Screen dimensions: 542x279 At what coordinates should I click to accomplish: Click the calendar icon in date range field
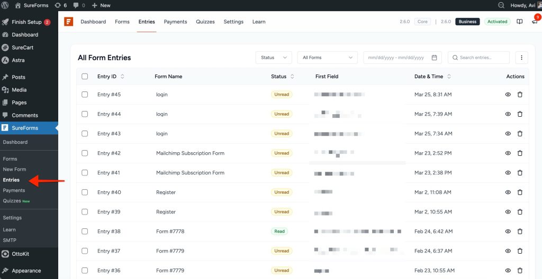tap(435, 58)
